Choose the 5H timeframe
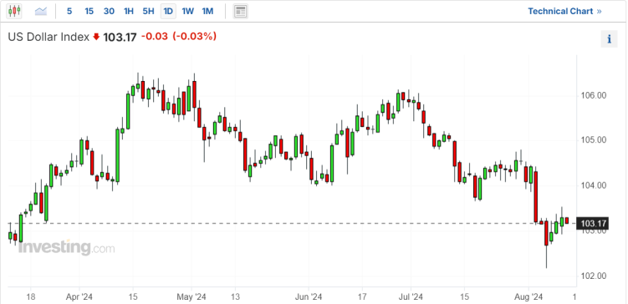628x304 pixels. coord(148,11)
